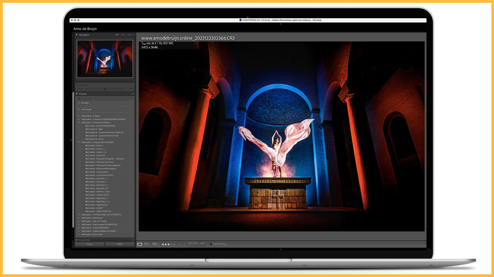The width and height of the screenshot is (494, 277).
Task: Switch Navigator zoom to 400%
Action: pyautogui.click(x=129, y=34)
